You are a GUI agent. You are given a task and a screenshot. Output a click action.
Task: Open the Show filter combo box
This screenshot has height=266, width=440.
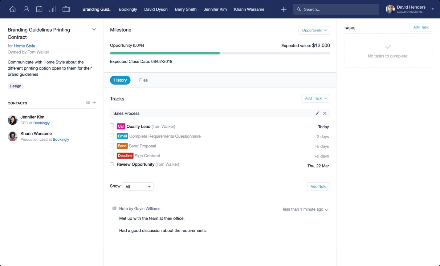click(x=138, y=187)
